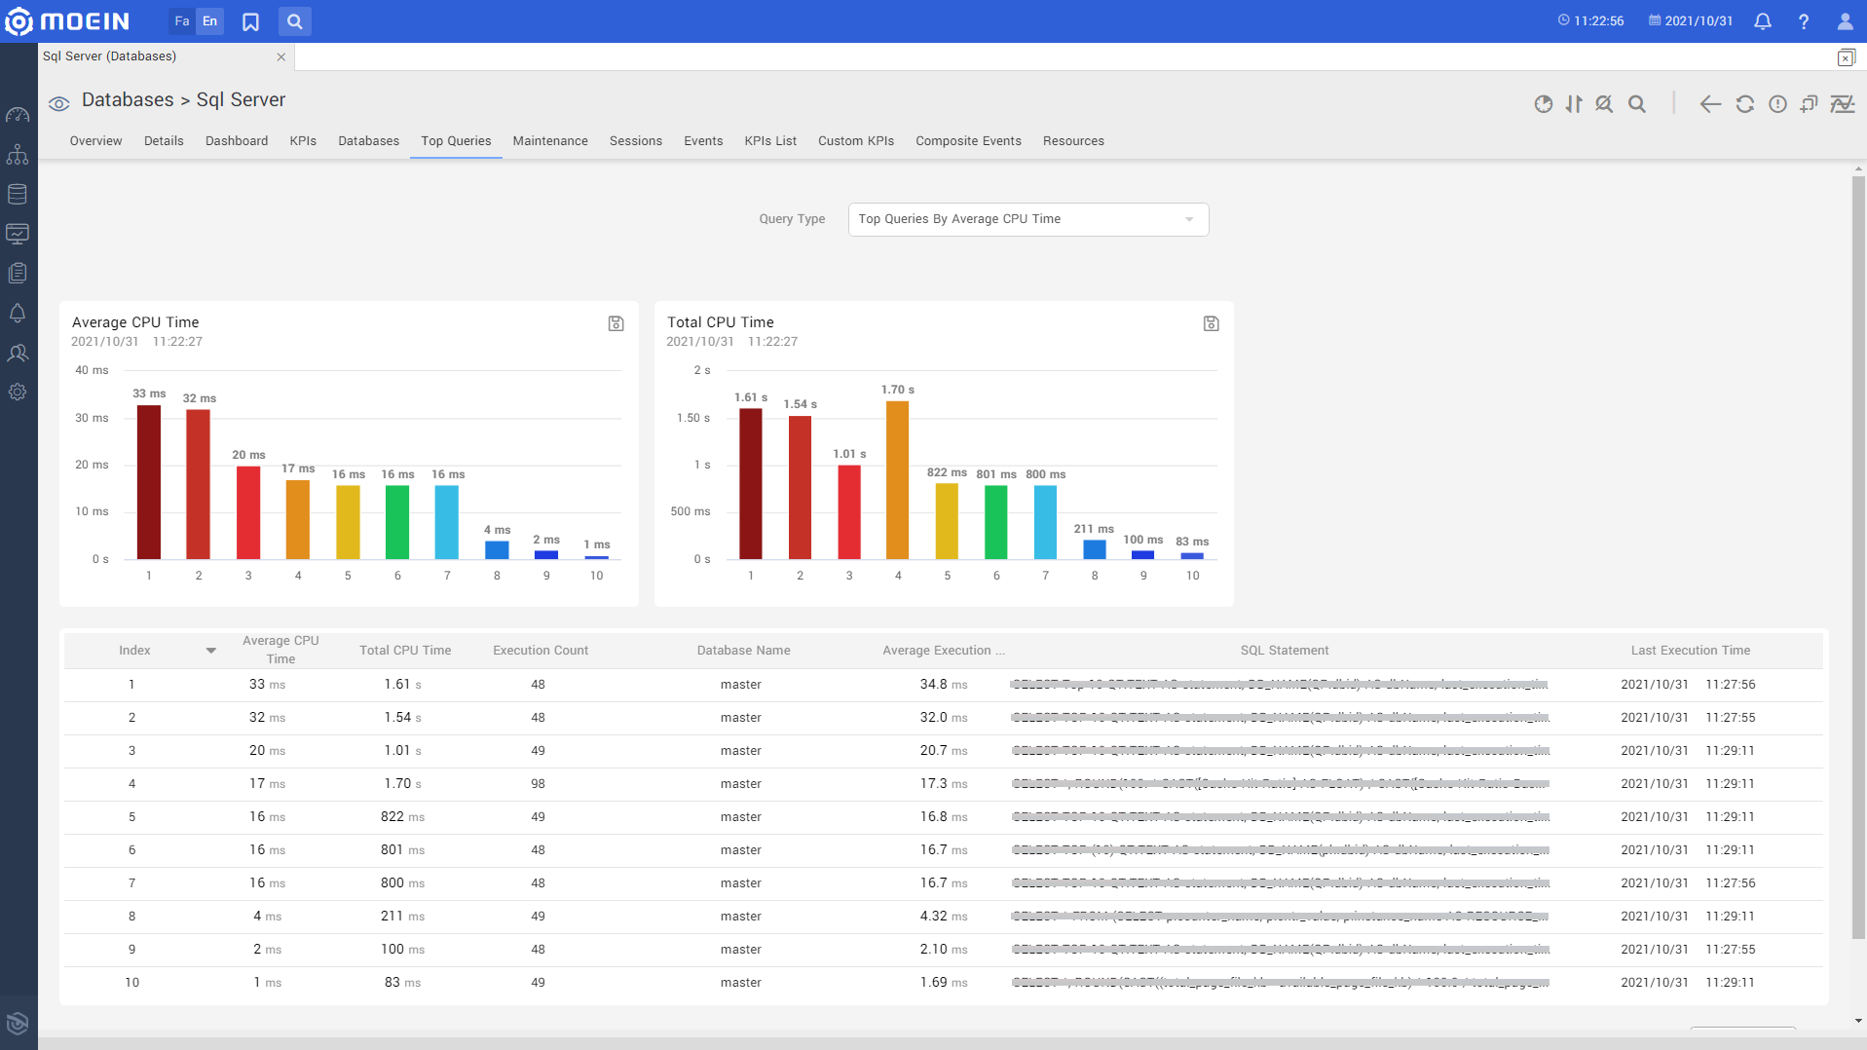Open the monitor chart icon in the sidebar

18,234
